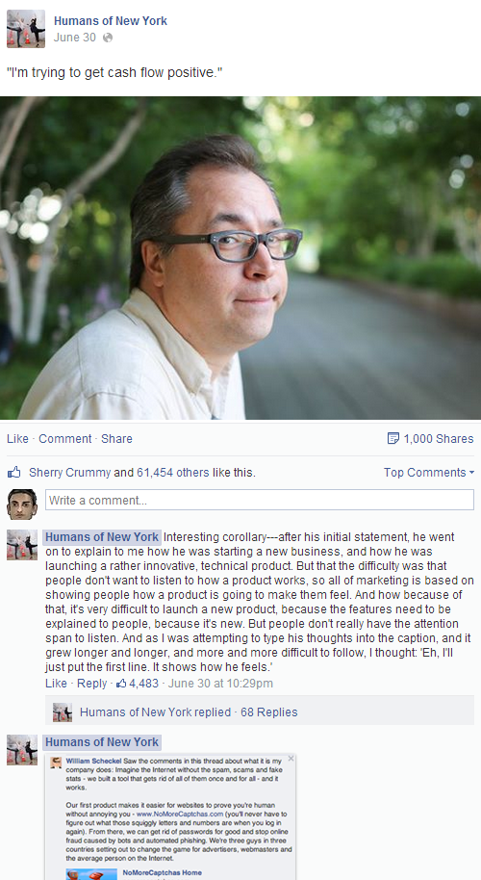Click the public globe icon beside June 30
481x880 pixels.
point(108,38)
